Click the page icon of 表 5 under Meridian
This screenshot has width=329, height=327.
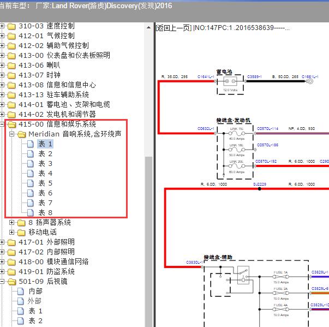pyautogui.click(x=31, y=183)
